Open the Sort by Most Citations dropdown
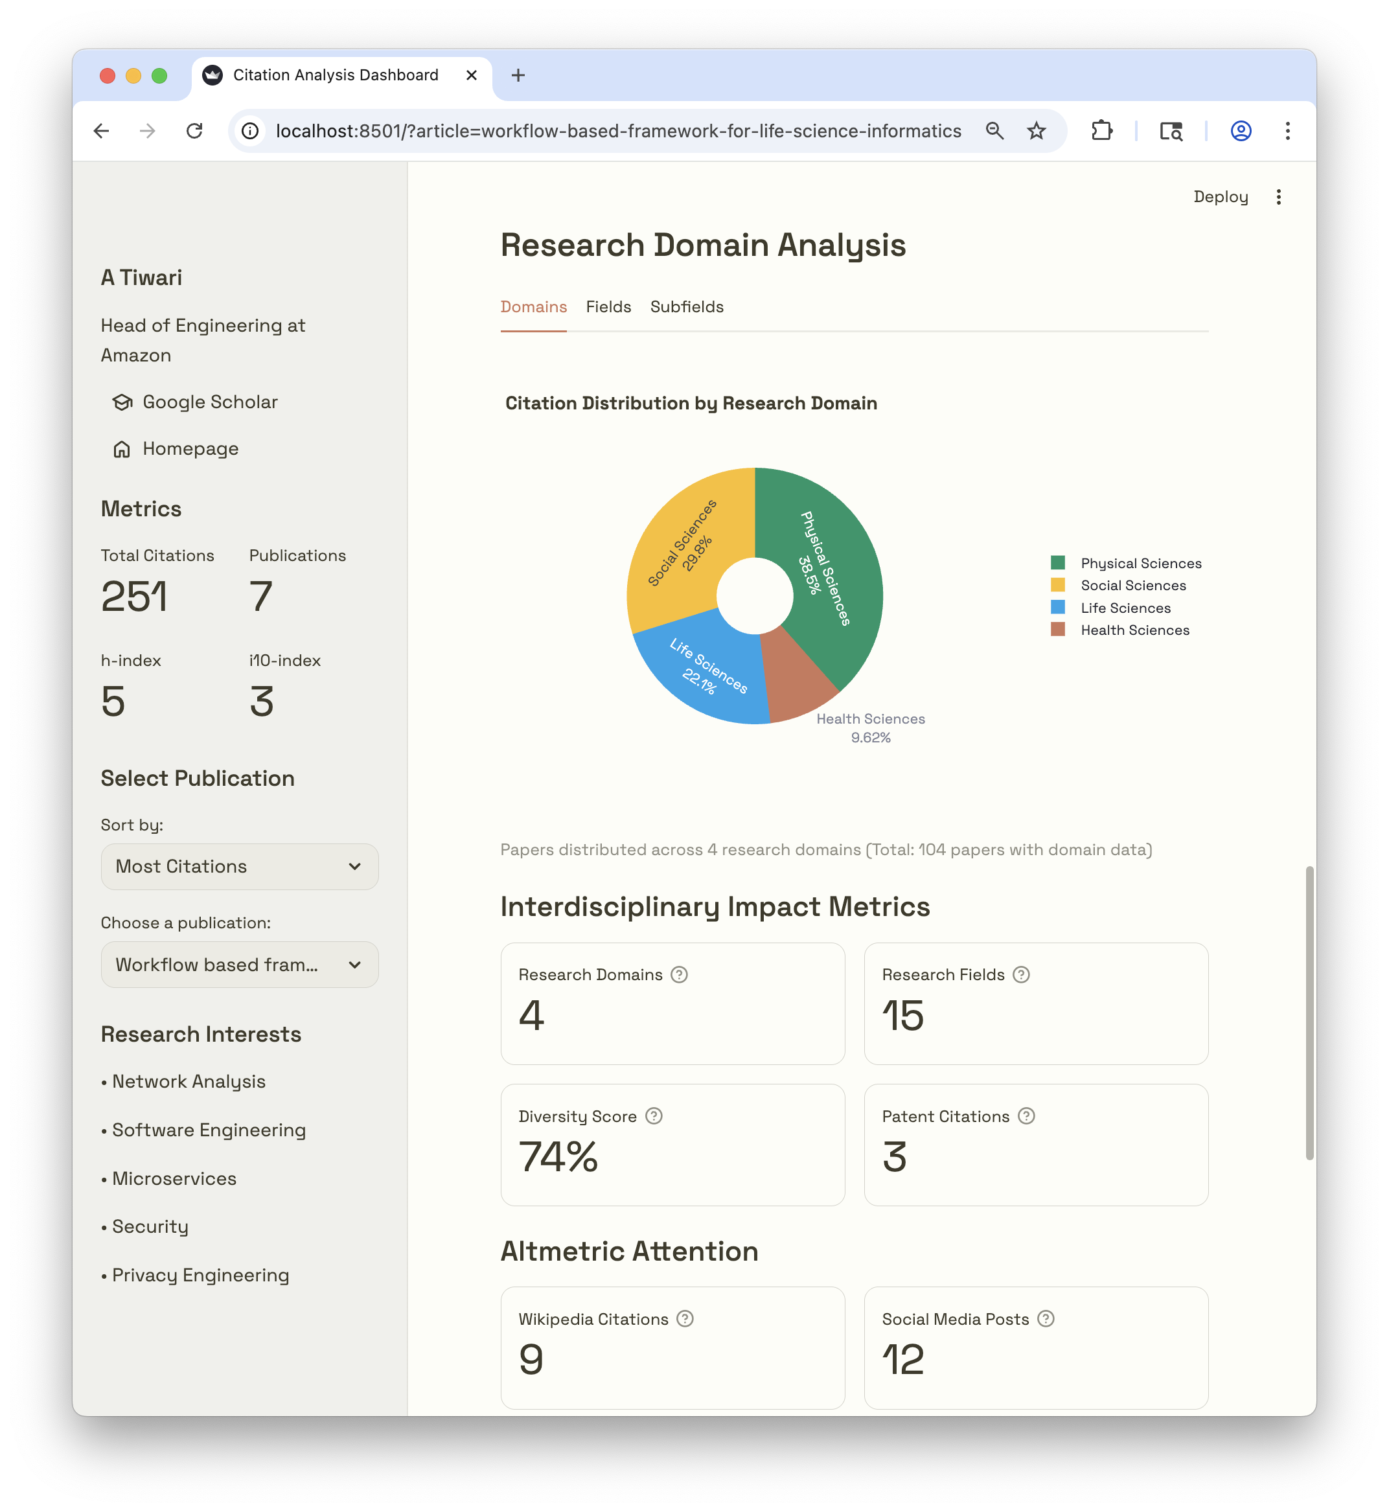The image size is (1389, 1512). [240, 867]
